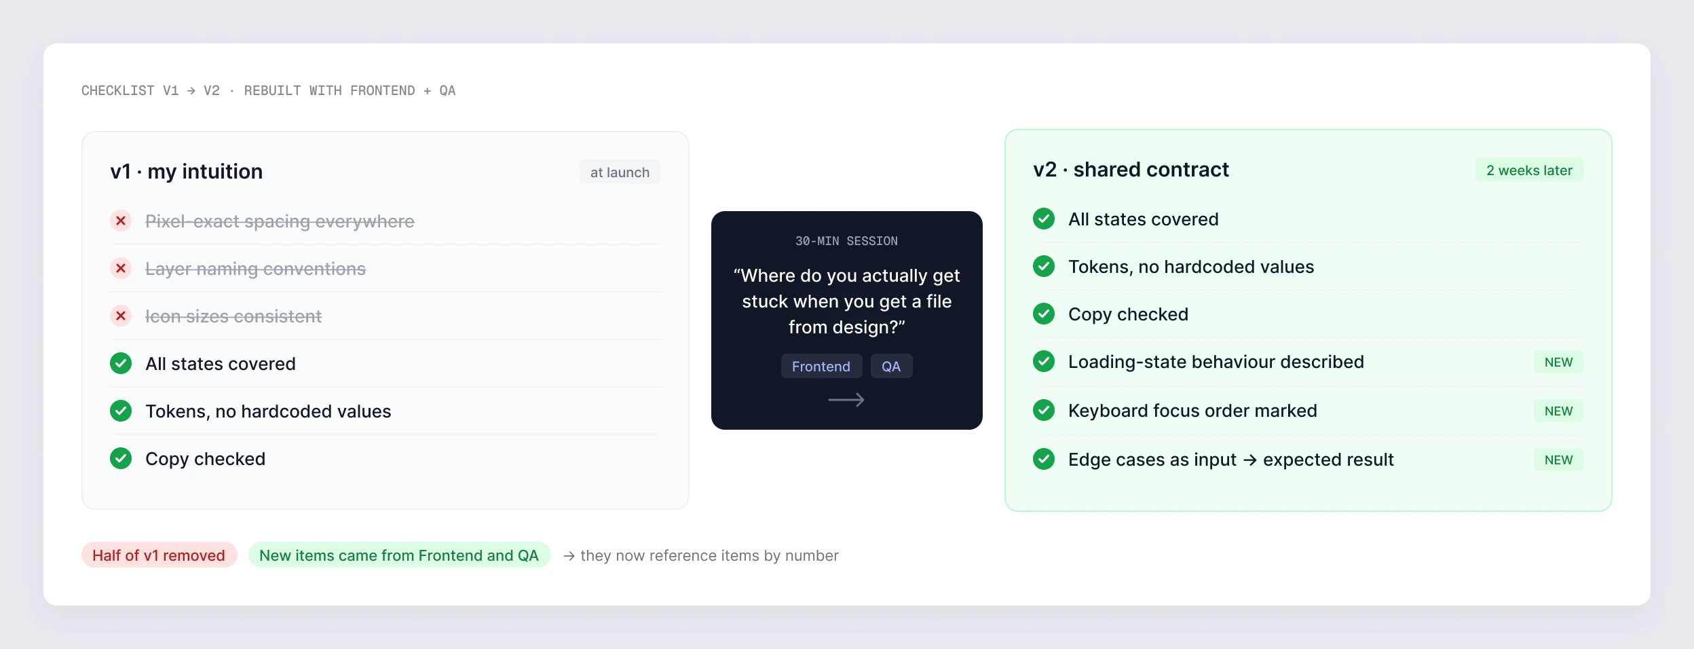Click 'Copy checked' text in the v1 card
The width and height of the screenshot is (1694, 649).
click(205, 459)
